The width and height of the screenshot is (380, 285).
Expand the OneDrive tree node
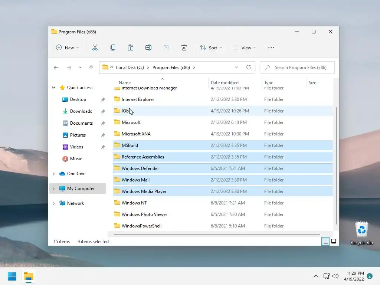point(53,174)
